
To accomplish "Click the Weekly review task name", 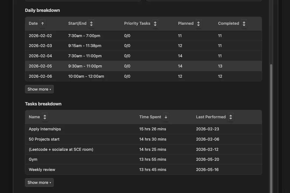I will pyautogui.click(x=42, y=170).
